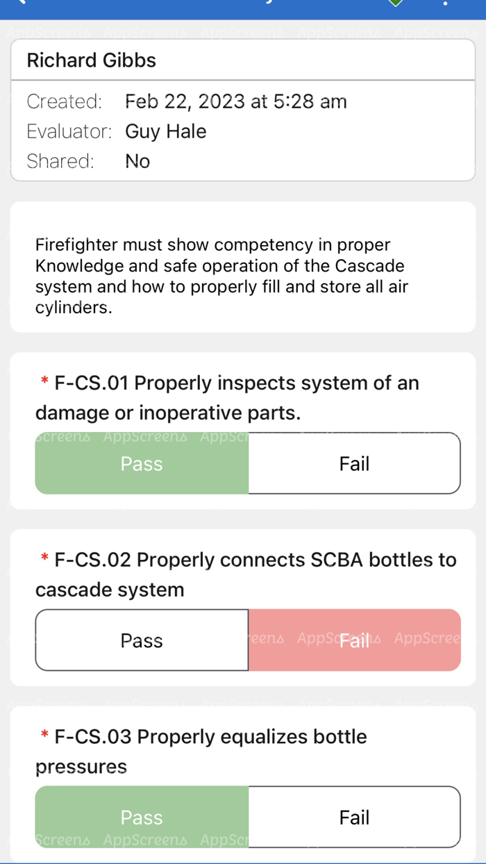Mark F-CS.03 bottle pressures as Pass

click(142, 817)
